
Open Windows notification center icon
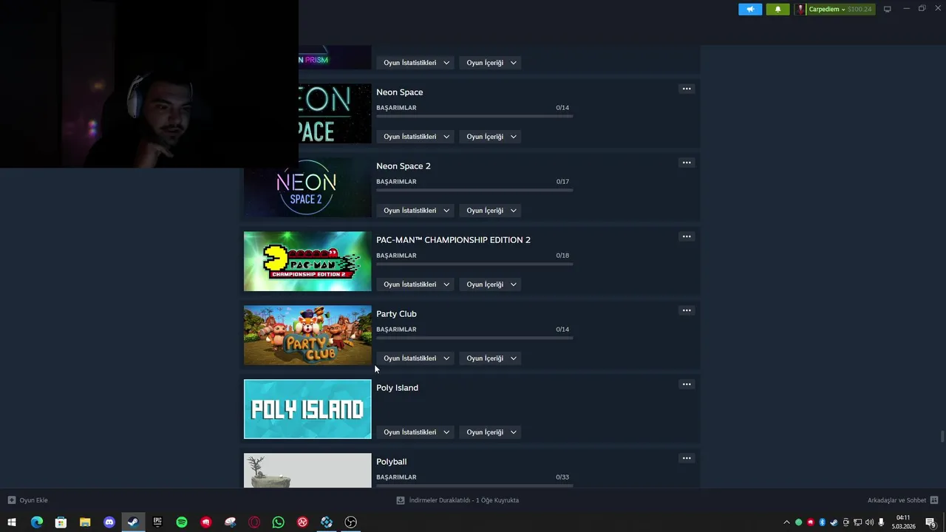click(931, 522)
